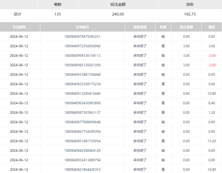222x173 pixels.
Task: Open bet record 1800840923358175234
Action: (x=82, y=84)
